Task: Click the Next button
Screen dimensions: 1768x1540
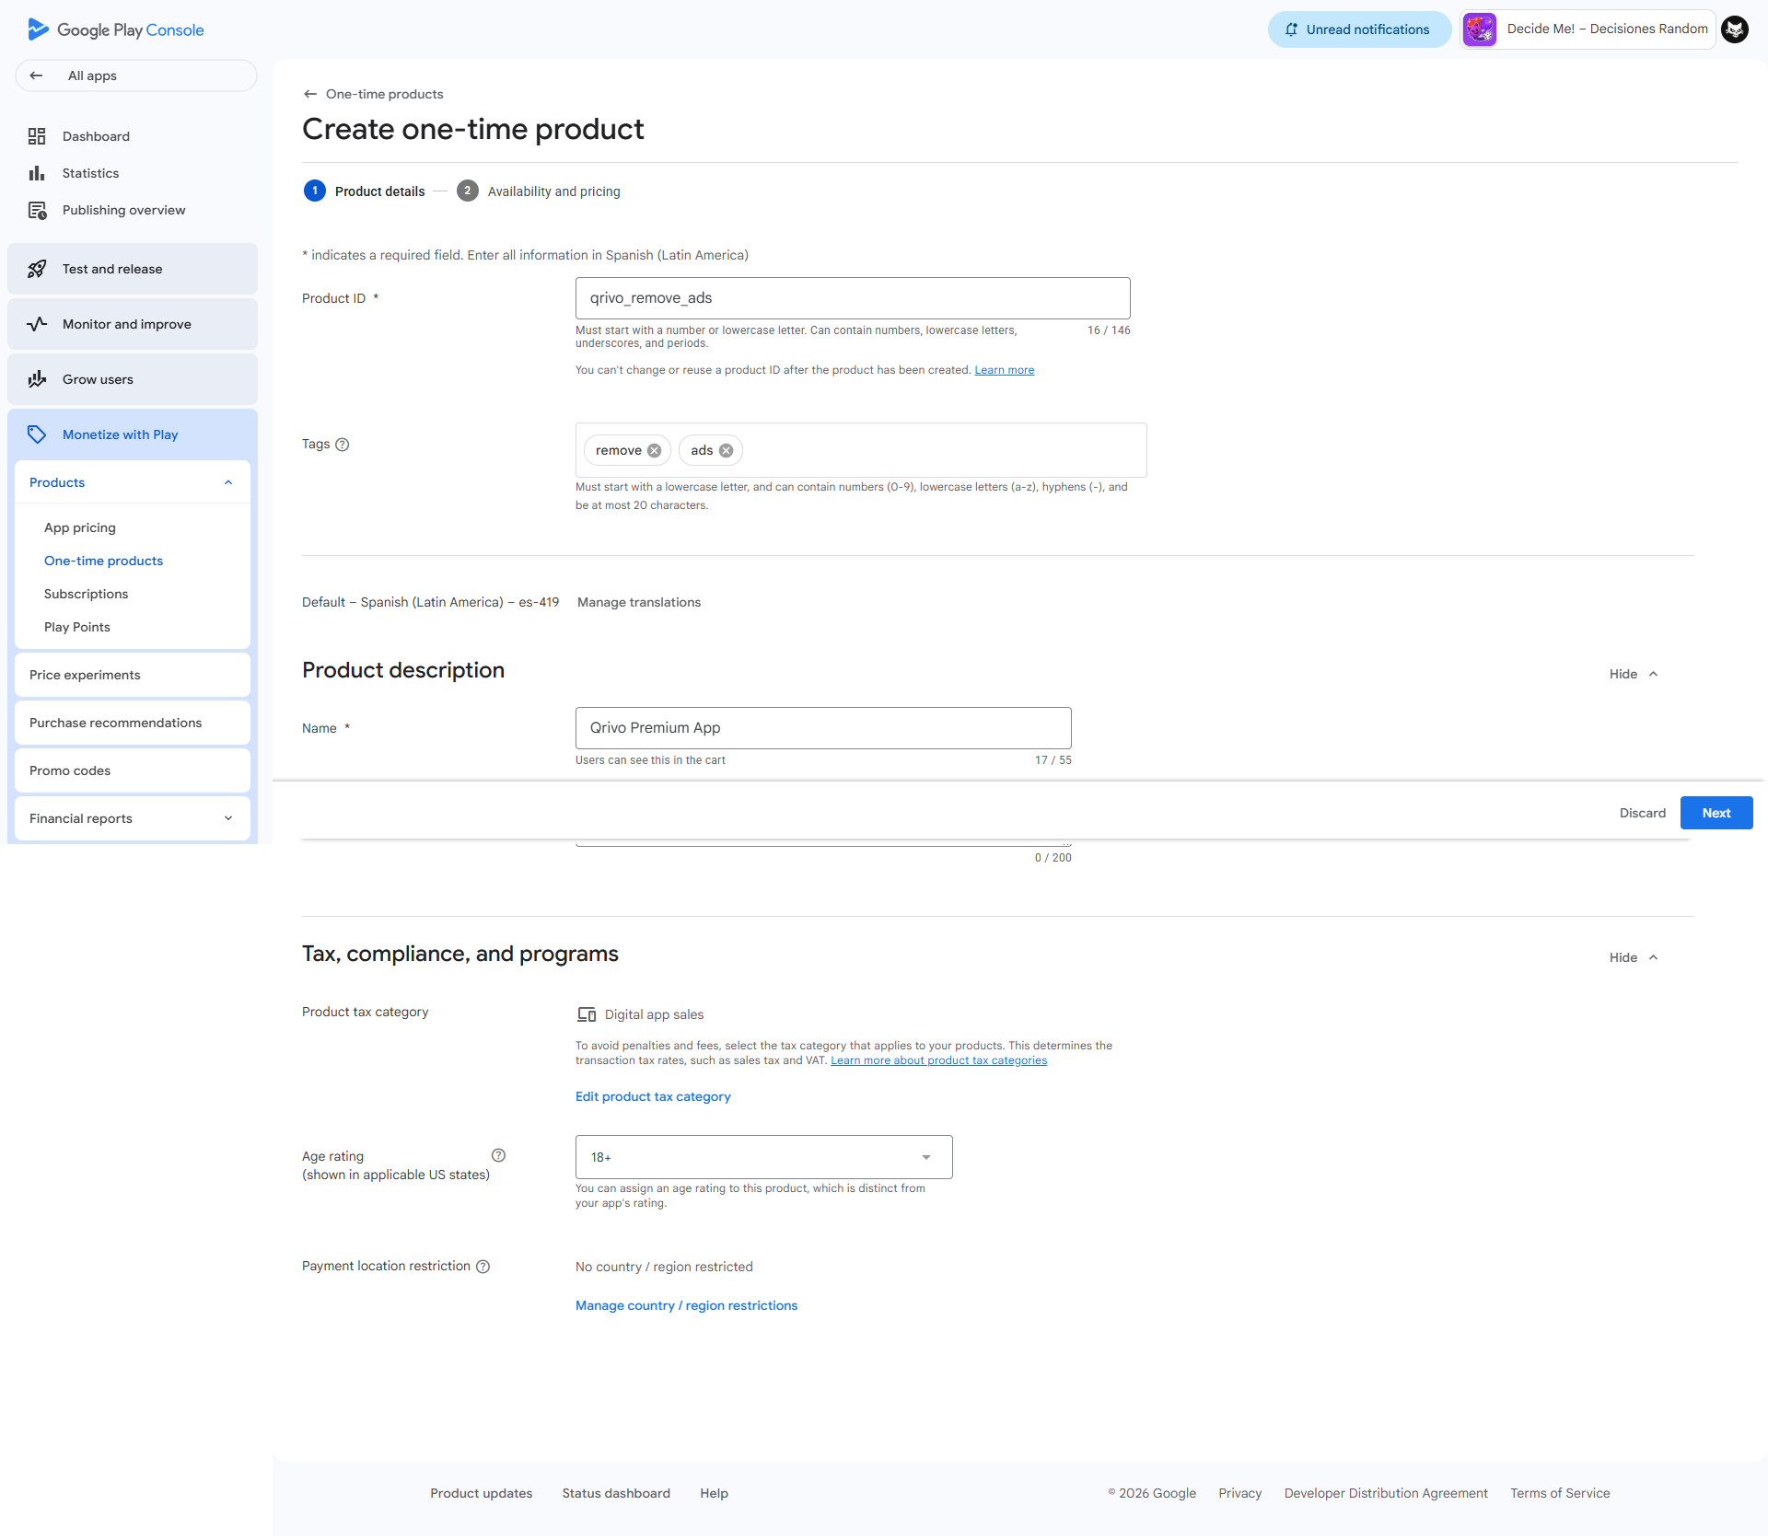Action: [x=1716, y=813]
